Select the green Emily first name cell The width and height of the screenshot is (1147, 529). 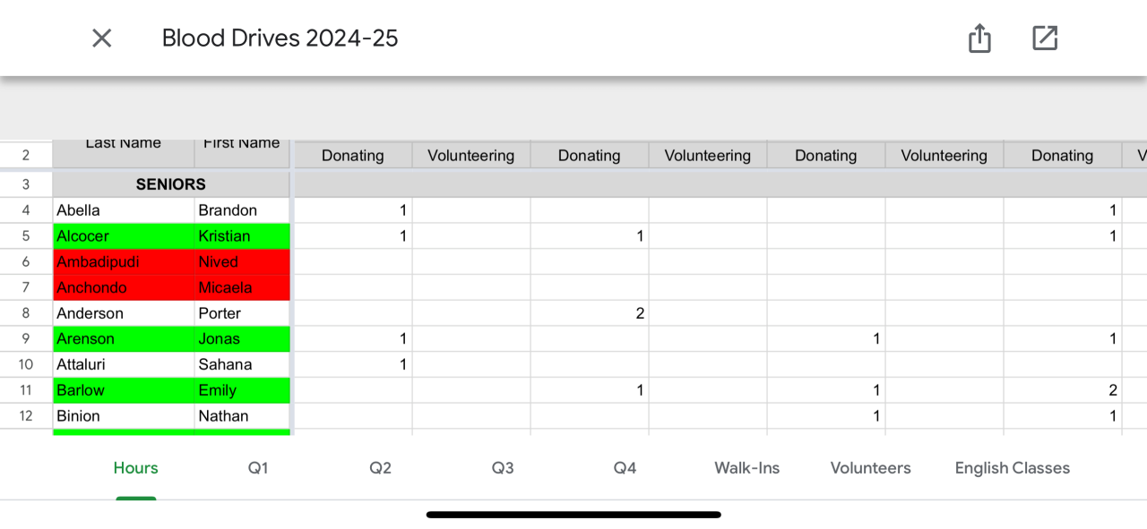coord(242,390)
